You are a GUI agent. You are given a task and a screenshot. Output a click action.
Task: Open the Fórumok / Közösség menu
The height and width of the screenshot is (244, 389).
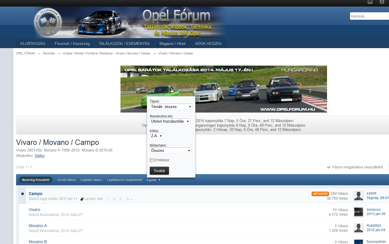72,44
